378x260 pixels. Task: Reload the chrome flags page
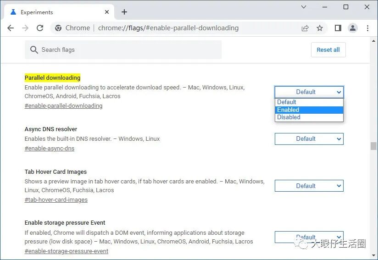40,28
